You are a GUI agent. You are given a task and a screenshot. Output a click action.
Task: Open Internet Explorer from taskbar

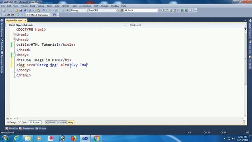click(x=16, y=138)
